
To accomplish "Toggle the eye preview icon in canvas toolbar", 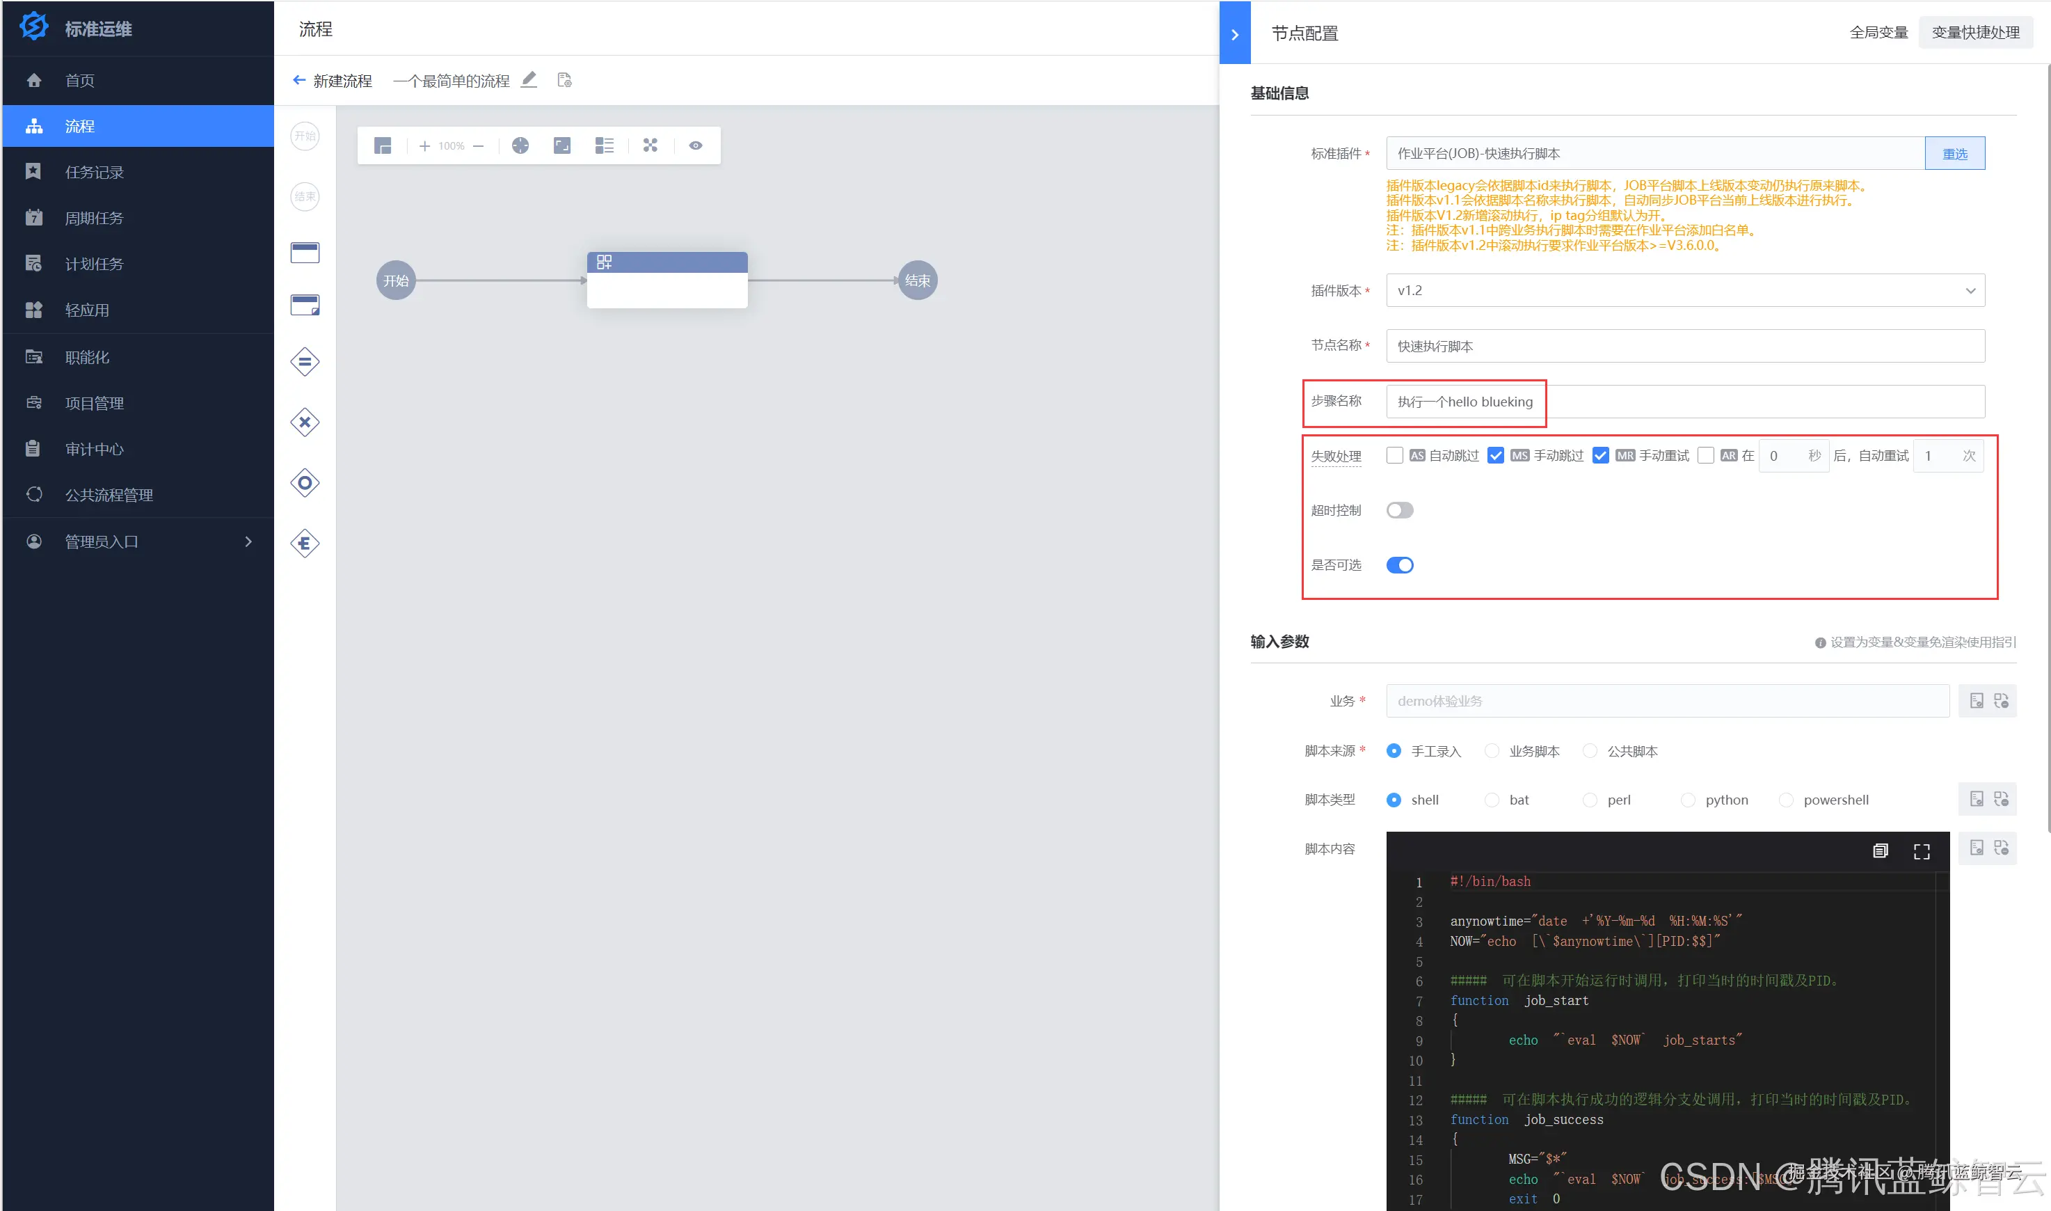I will click(x=696, y=146).
